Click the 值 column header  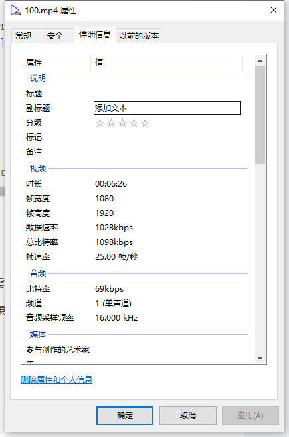167,62
